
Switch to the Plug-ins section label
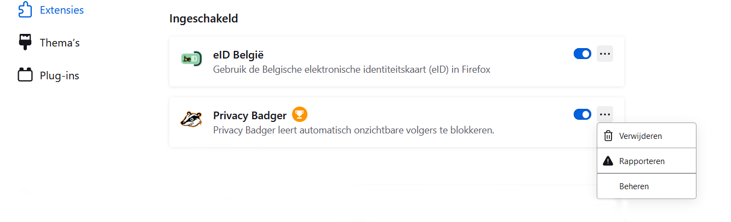coord(59,75)
